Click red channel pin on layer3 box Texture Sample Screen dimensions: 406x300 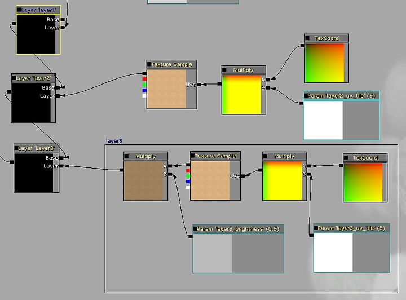coord(188,170)
